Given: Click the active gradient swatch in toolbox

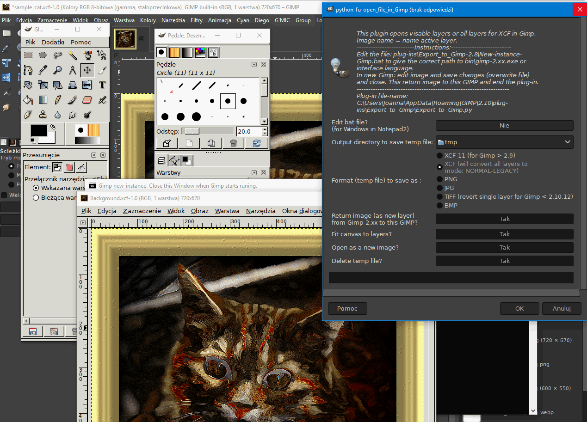Looking at the screenshot, I should (x=87, y=140).
